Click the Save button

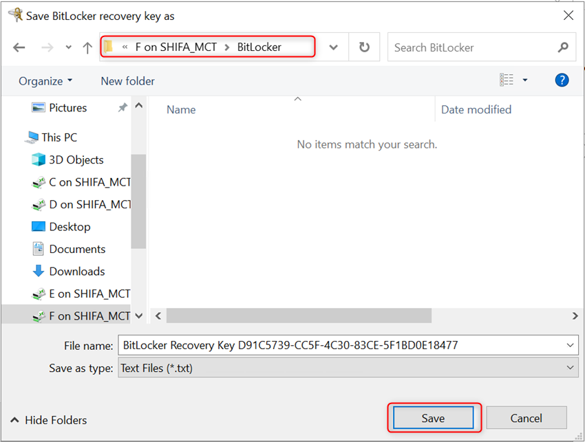(x=433, y=417)
